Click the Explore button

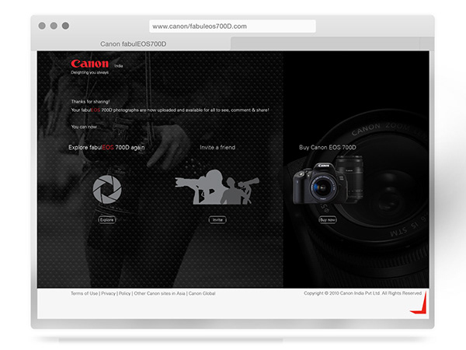click(107, 220)
